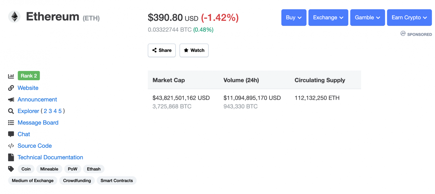Click the Circulating Supply column header
This screenshot has width=435, height=194.
(320, 80)
